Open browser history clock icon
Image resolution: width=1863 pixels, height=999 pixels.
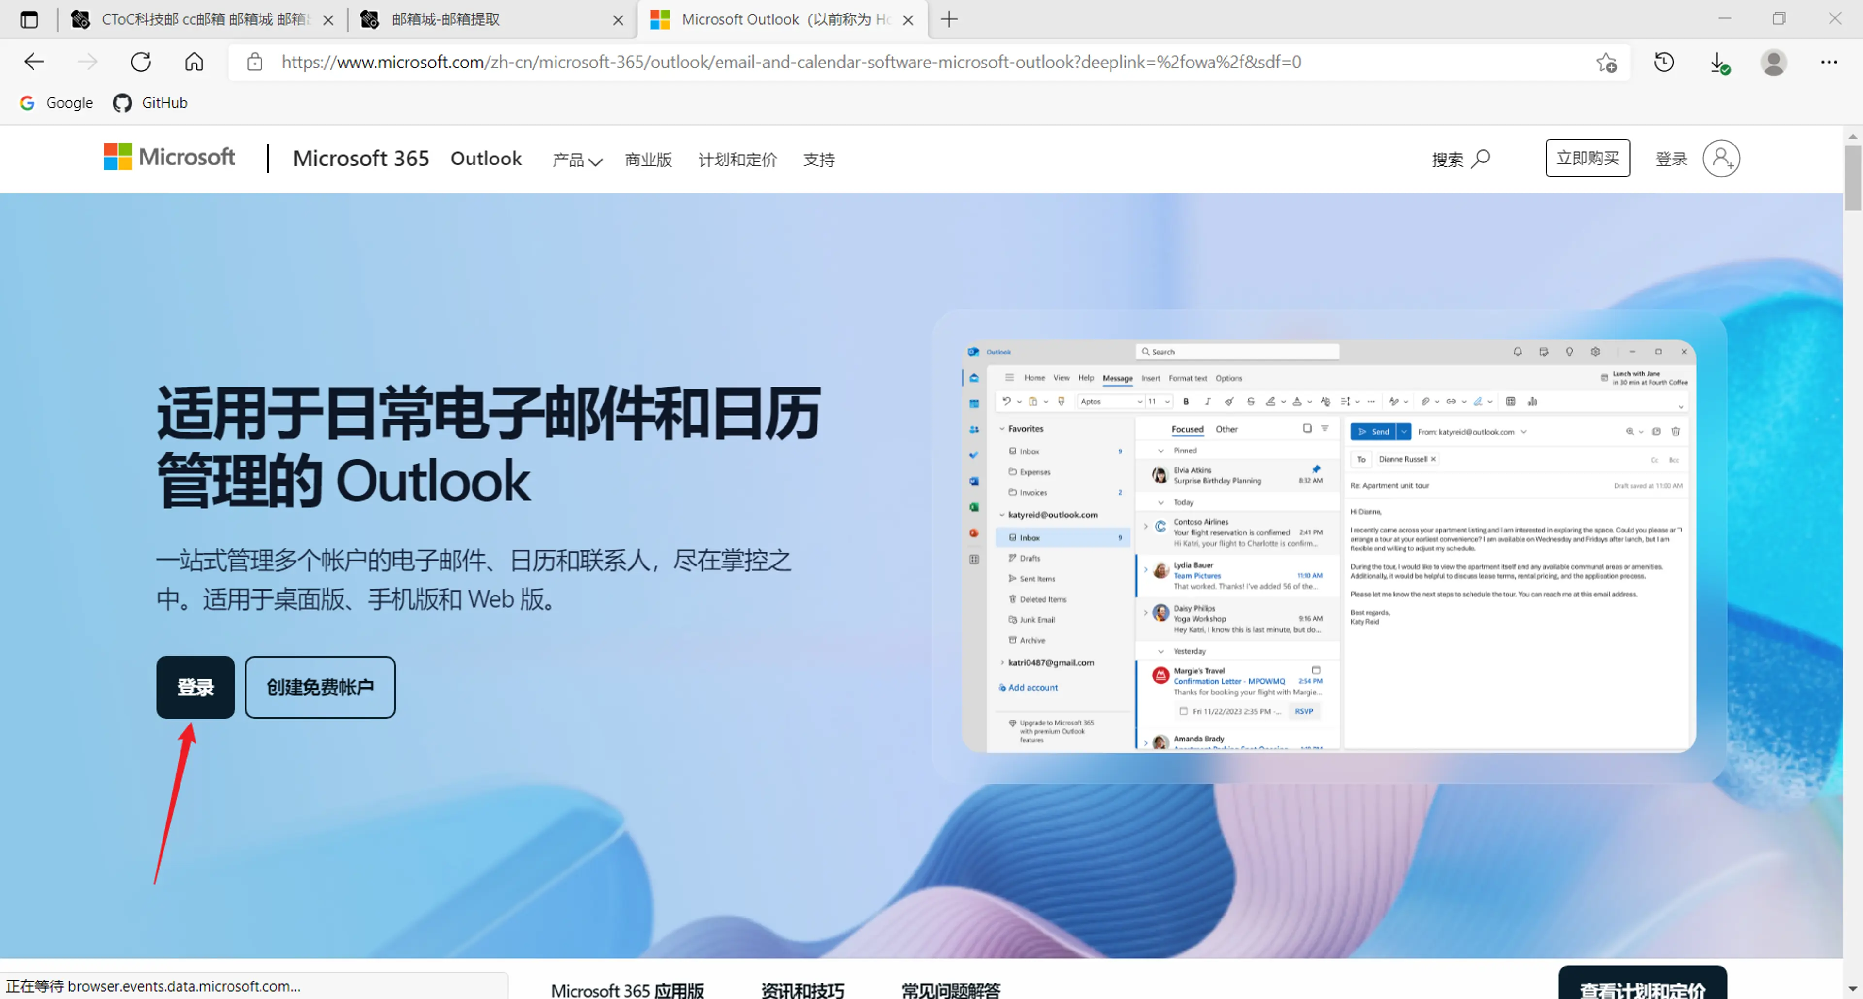tap(1664, 62)
